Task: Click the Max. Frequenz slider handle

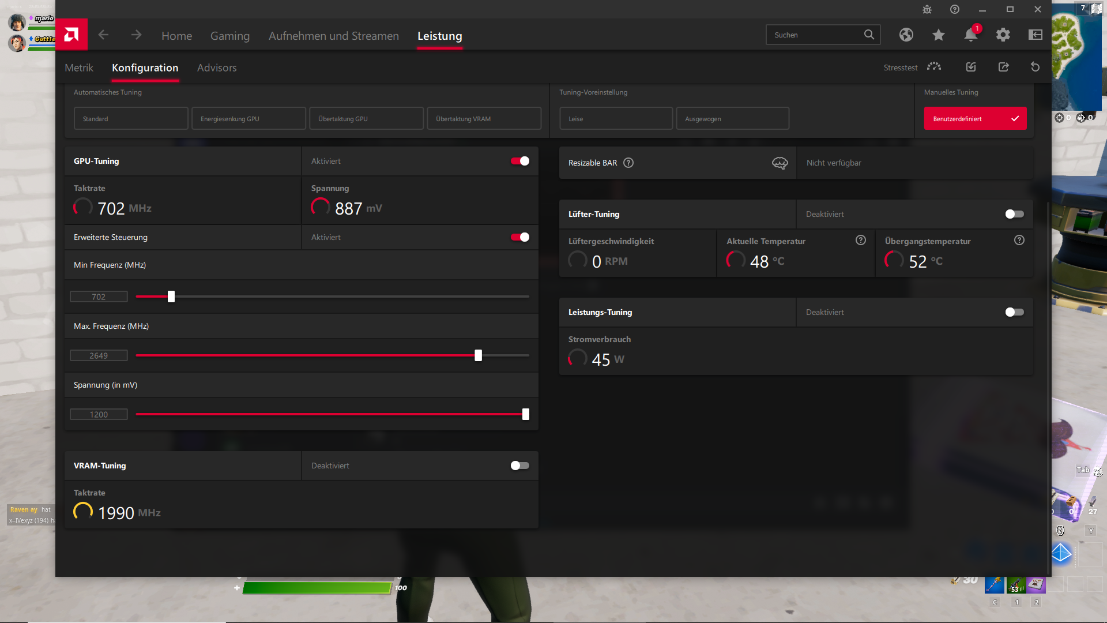Action: click(478, 355)
